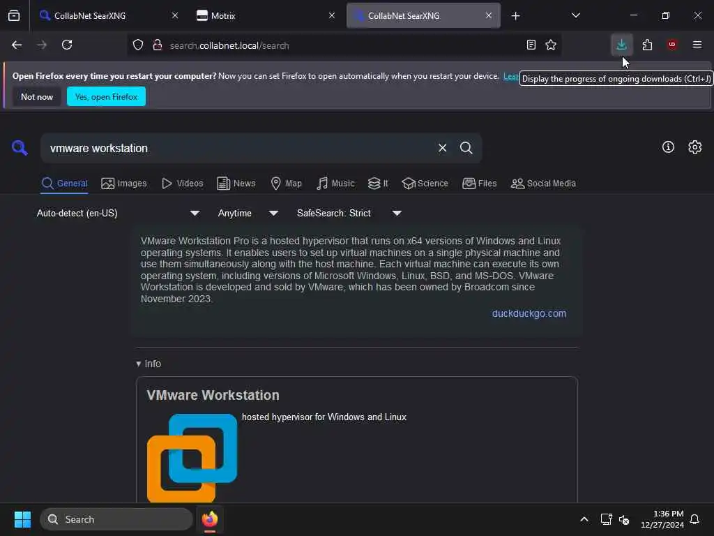Viewport: 714px width, 536px height.
Task: Open the extensions puzzle icon
Action: pos(647,45)
